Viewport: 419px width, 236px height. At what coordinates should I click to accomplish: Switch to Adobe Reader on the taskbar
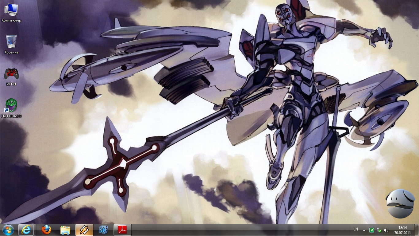[122, 230]
